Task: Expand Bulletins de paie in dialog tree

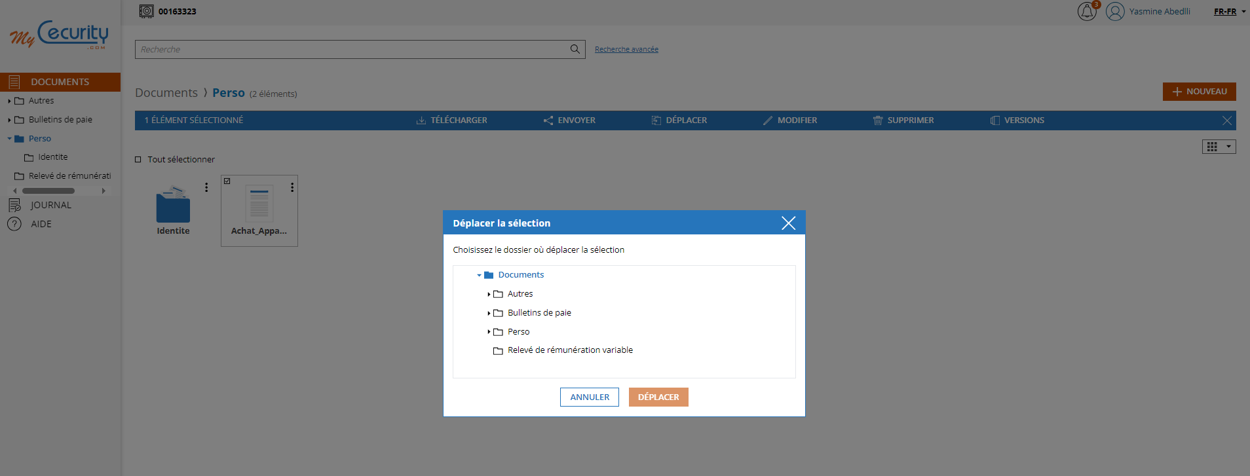Action: tap(489, 313)
